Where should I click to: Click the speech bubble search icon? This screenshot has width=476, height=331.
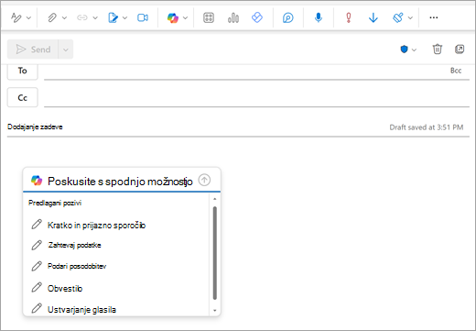tap(287, 17)
